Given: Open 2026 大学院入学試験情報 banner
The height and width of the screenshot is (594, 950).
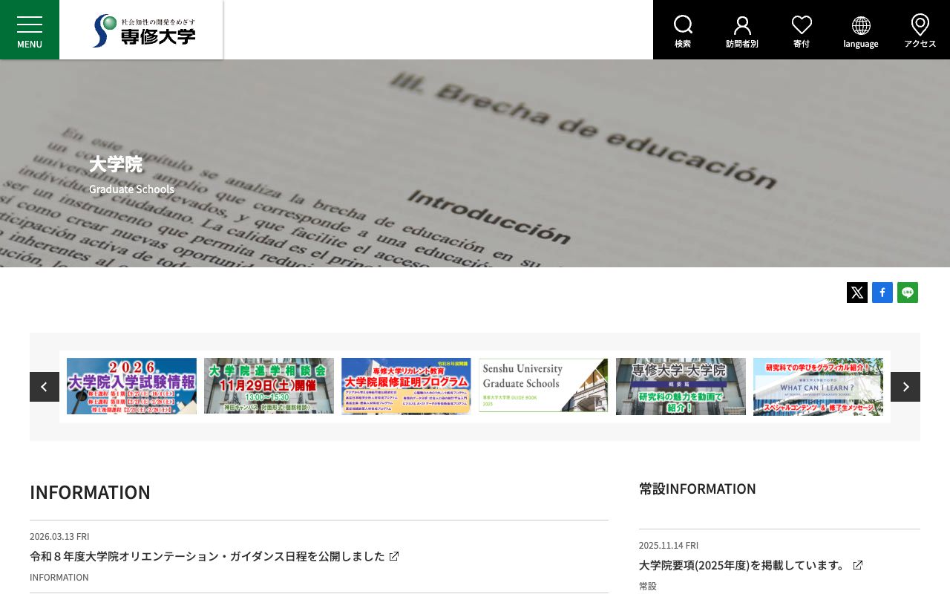Looking at the screenshot, I should click(x=131, y=386).
